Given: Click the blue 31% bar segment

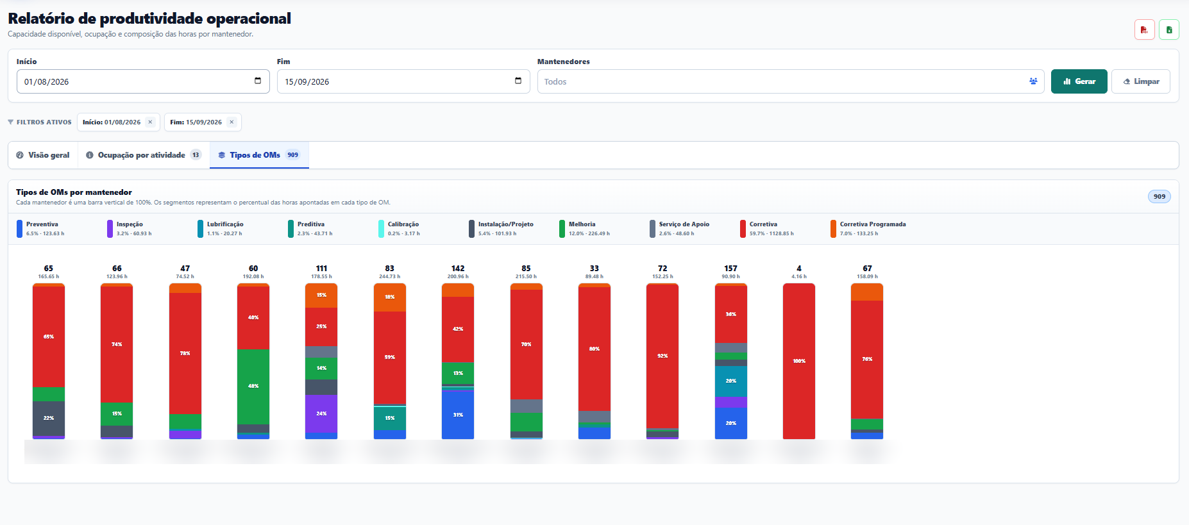Looking at the screenshot, I should [x=458, y=415].
